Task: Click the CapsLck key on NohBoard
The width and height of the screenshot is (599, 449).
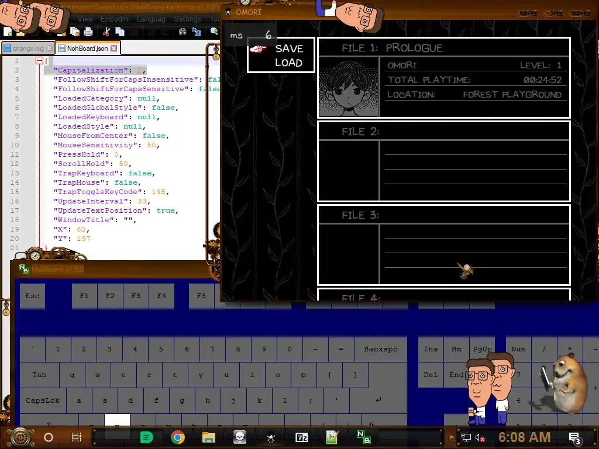Action: coord(43,400)
